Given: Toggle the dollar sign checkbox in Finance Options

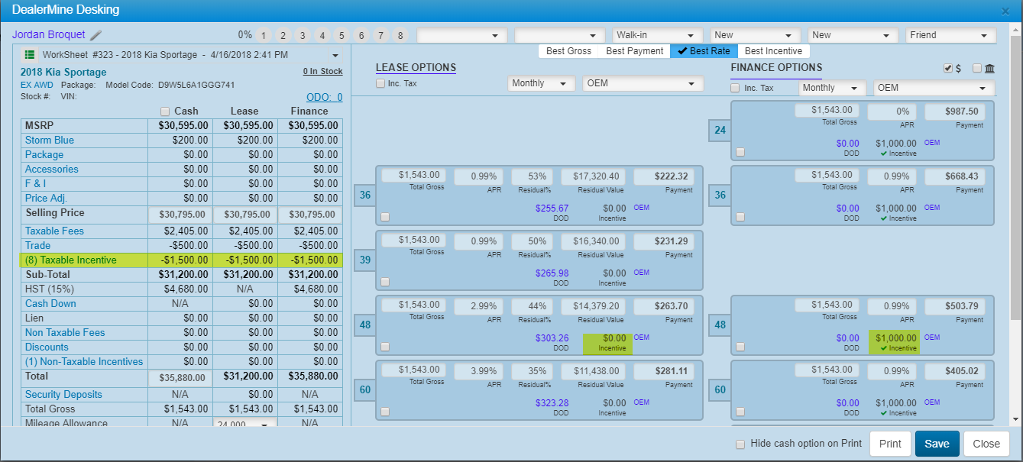Looking at the screenshot, I should coord(948,69).
